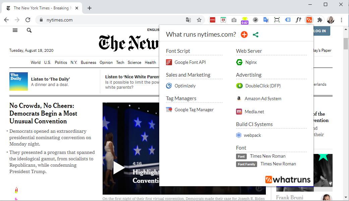Open the Optimizely link

click(x=185, y=86)
